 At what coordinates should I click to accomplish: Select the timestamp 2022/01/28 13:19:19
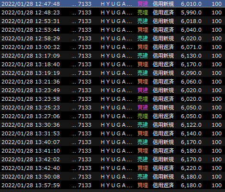pos(31,73)
